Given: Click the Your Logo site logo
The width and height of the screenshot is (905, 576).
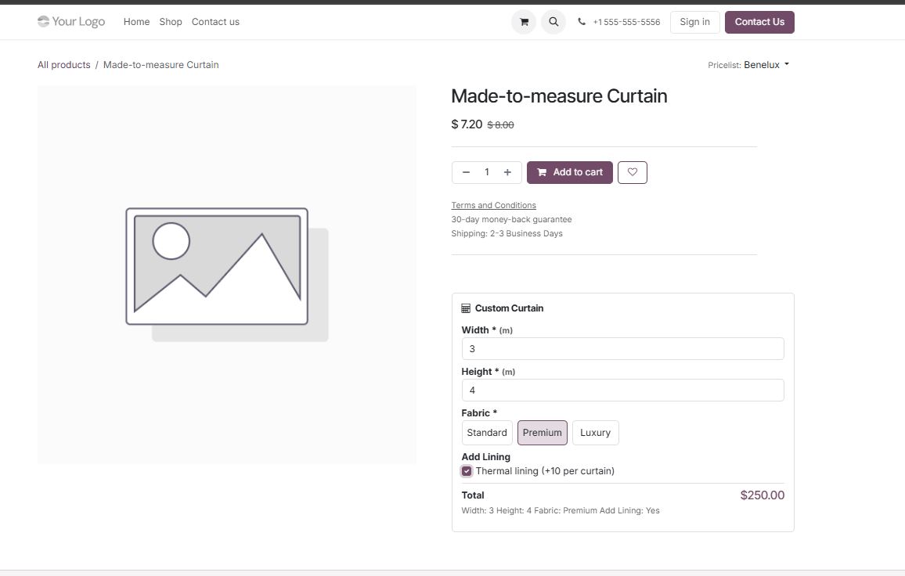Looking at the screenshot, I should (x=71, y=21).
